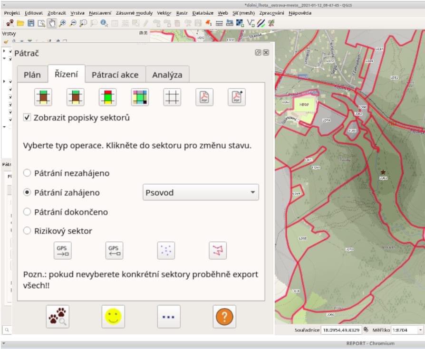Click the PDF export icon without plus sign
The width and height of the screenshot is (425, 349).
click(x=204, y=97)
